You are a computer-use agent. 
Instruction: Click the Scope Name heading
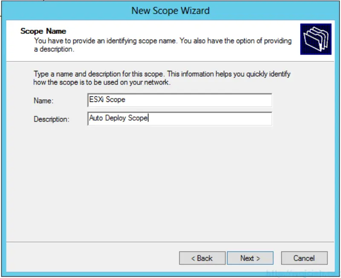44,31
